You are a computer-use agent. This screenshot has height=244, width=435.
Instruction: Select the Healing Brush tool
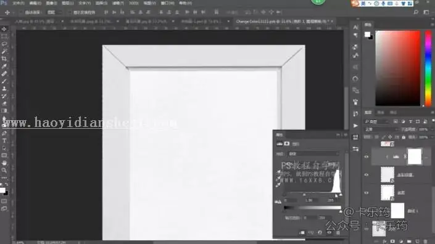(x=4, y=74)
